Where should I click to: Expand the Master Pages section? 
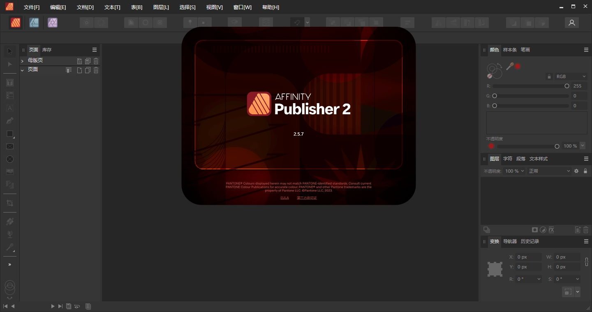click(22, 61)
